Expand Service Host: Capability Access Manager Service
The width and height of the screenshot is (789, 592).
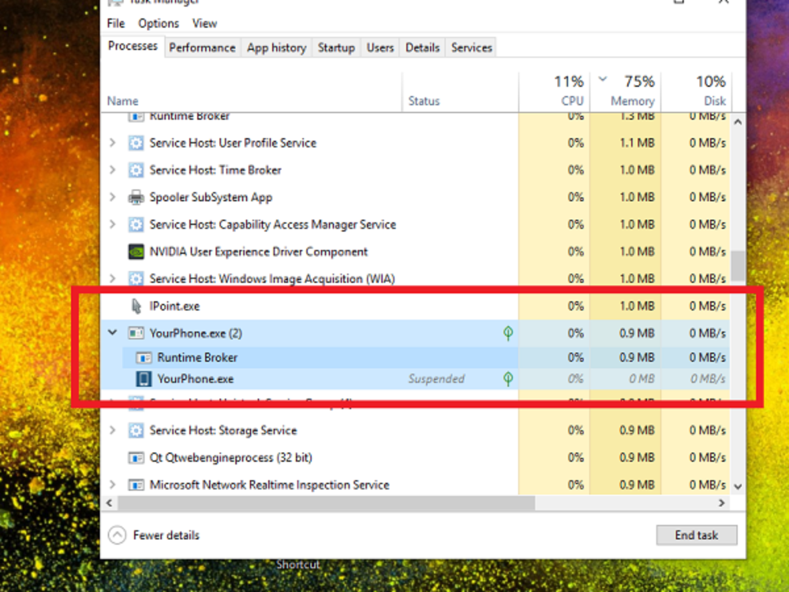coord(112,224)
